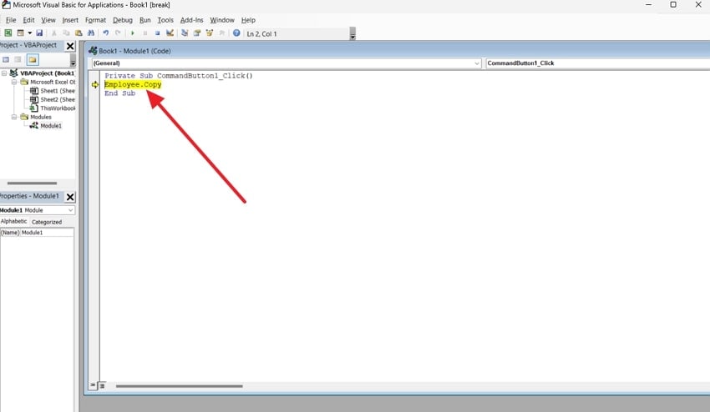Image resolution: width=710 pixels, height=412 pixels.
Task: Open the Add-Ins menu
Action: click(191, 20)
